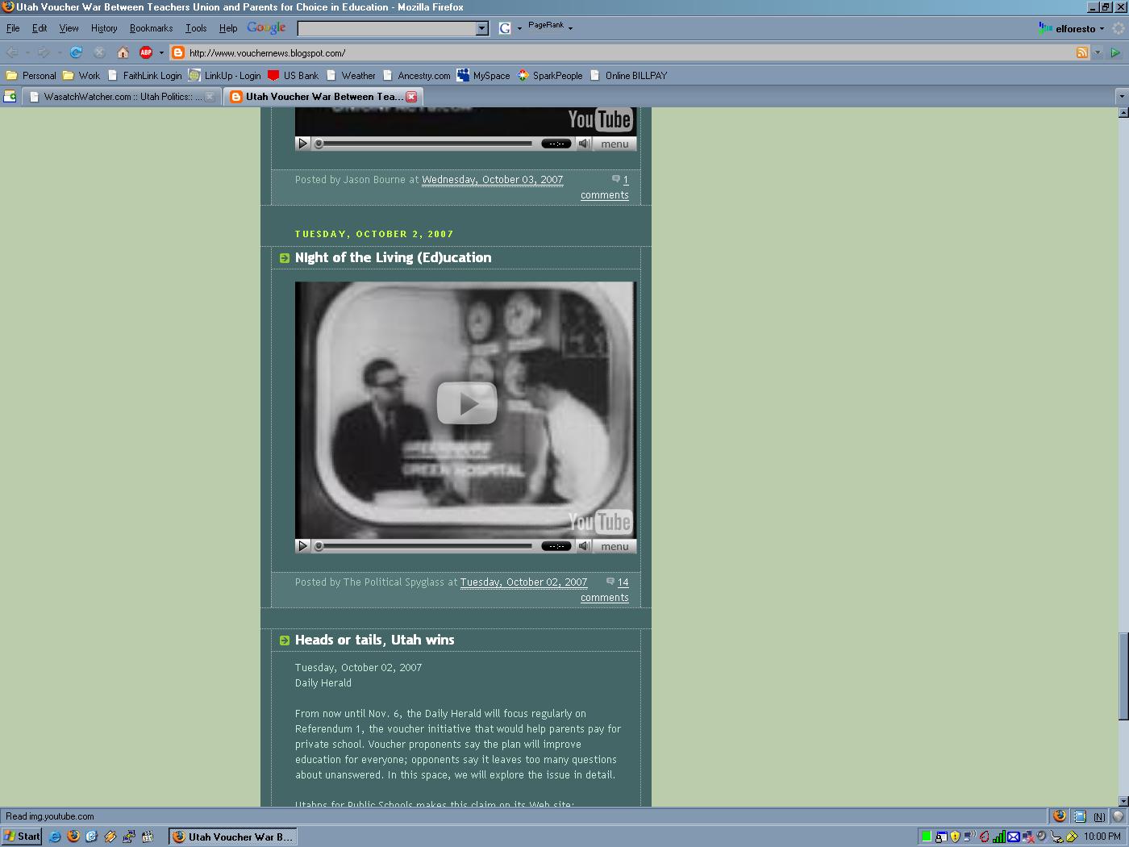Click the small play button on upper video

pos(303,144)
